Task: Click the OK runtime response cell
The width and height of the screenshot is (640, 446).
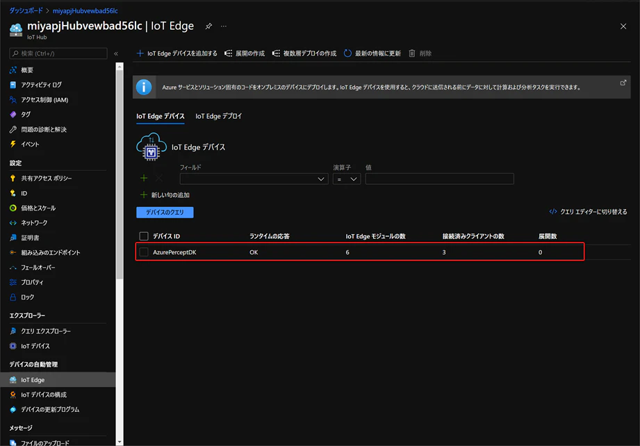Action: [x=254, y=252]
